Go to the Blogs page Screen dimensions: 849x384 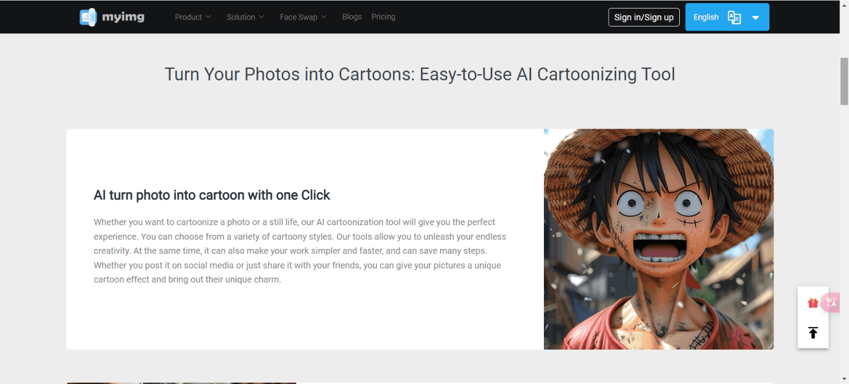click(x=352, y=17)
